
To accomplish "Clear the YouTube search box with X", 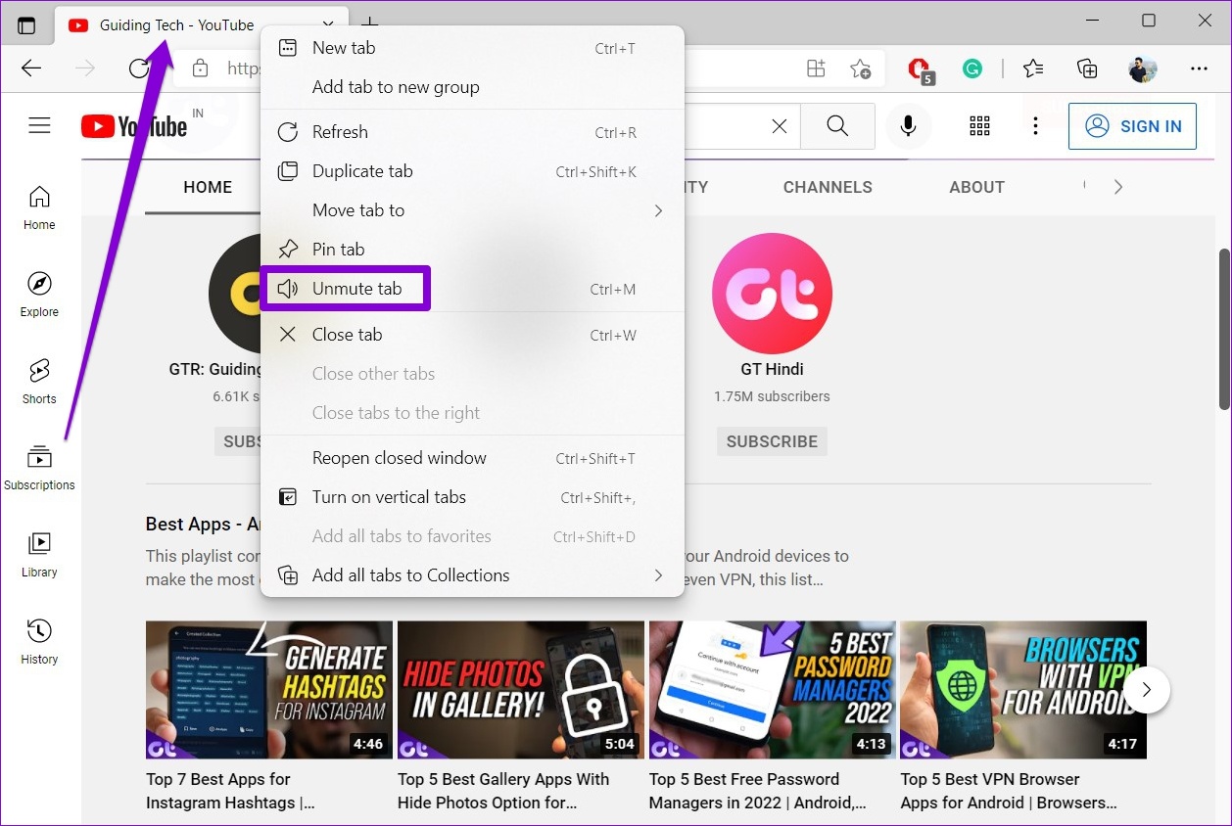I will [780, 126].
